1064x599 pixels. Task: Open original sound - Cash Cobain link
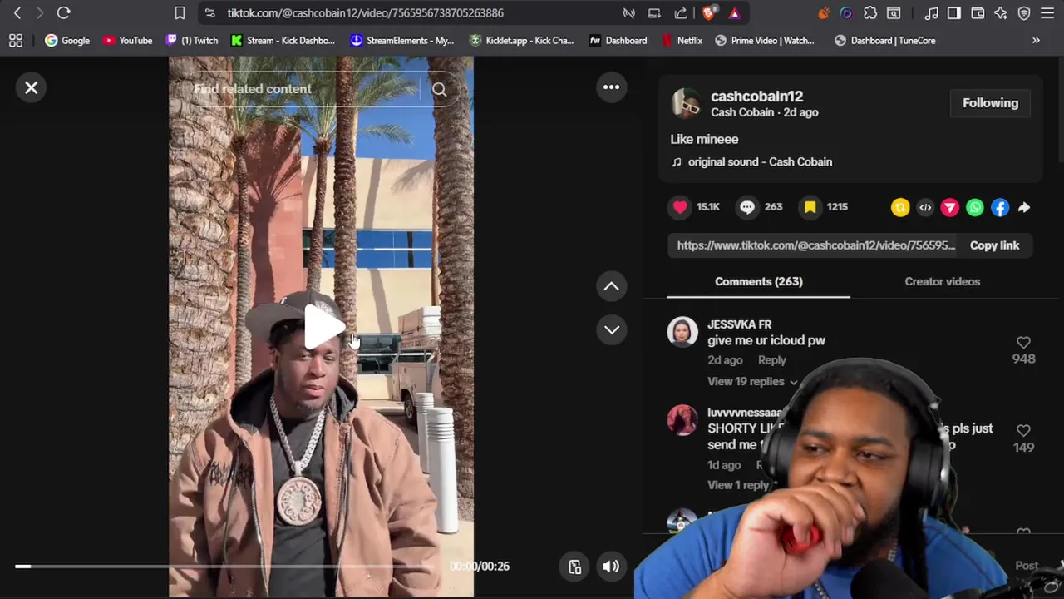[760, 162]
